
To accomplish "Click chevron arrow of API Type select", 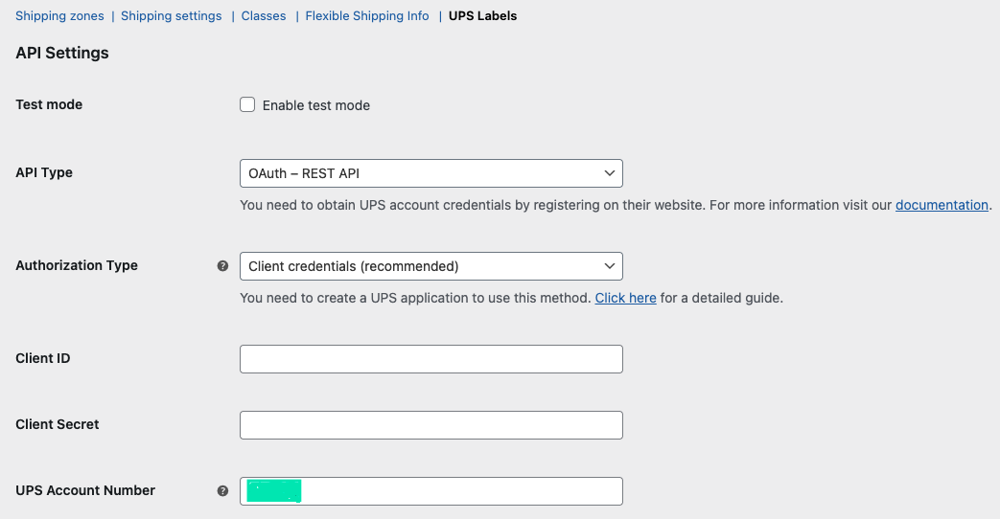I will [x=609, y=173].
